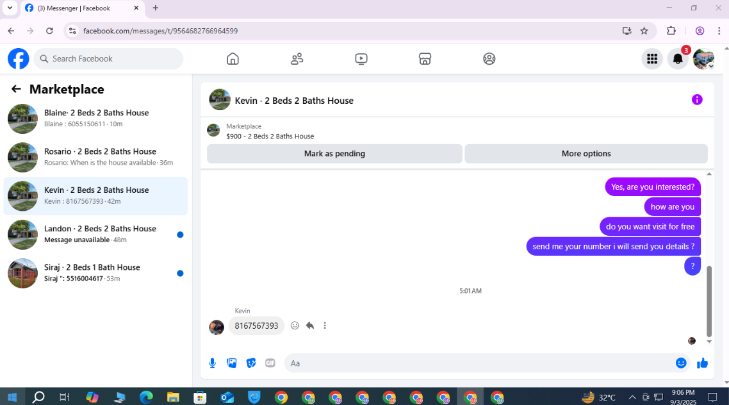729x405 pixels.
Task: Open the Groups icon in top navigation
Action: tap(489, 58)
